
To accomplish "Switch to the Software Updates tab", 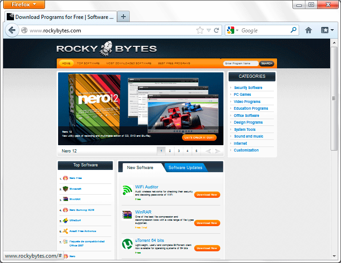I will point(185,168).
